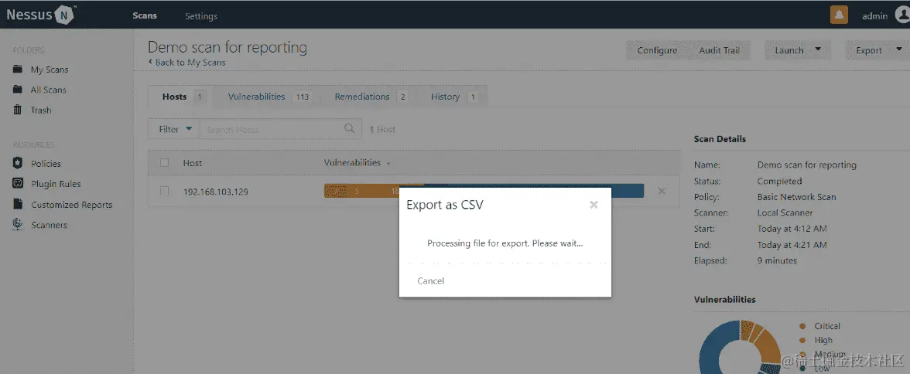Click the 'Completed' status value
Viewport: 910px width, 374px height.
coord(779,181)
